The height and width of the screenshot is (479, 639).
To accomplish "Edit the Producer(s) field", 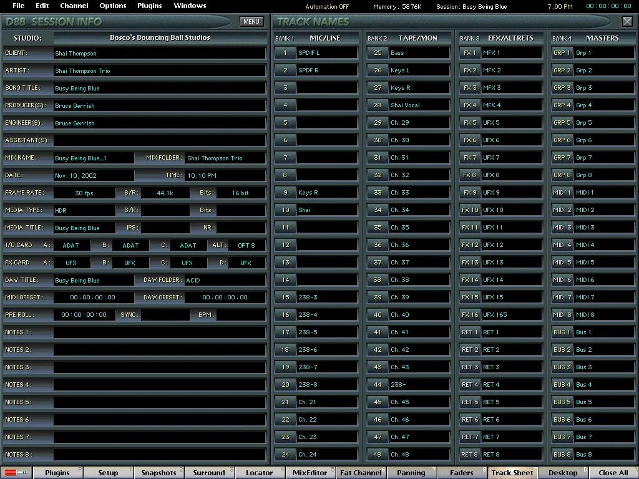I will (x=159, y=106).
